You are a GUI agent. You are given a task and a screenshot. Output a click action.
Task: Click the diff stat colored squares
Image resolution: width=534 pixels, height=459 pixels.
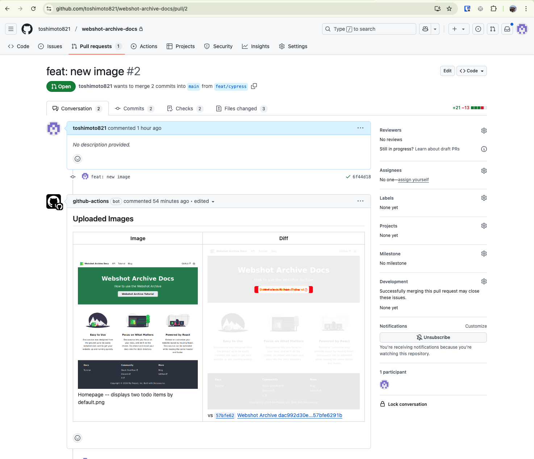click(479, 107)
